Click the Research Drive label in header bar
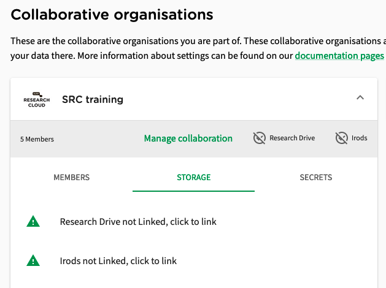Screen dimensions: 386x288 coord(292,138)
